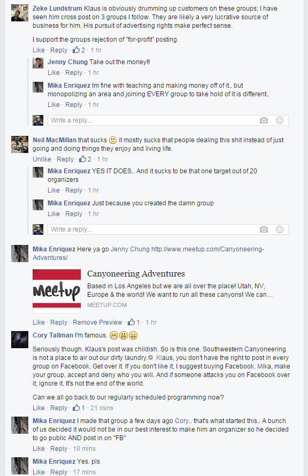Attach photo in Neil MacMillan thread reply box
Image resolution: width=308 pixels, height=476 pixels.
[x=264, y=229]
